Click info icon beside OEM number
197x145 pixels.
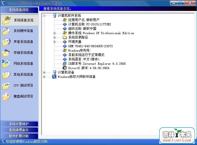click(65, 46)
